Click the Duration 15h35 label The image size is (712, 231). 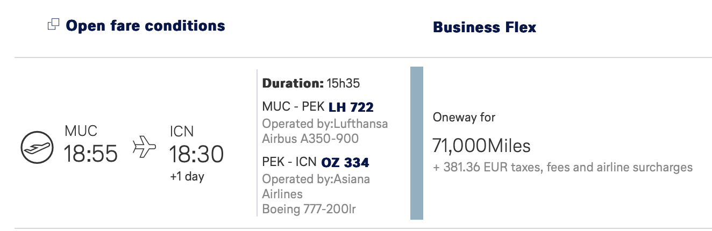[x=311, y=83]
